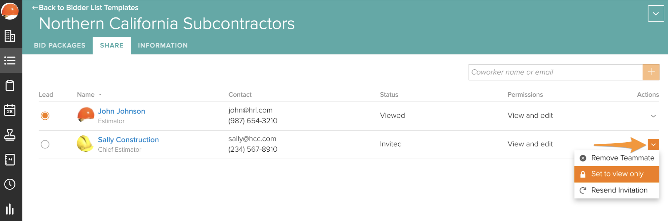The image size is (668, 221).
Task: Click Remove Teammate menu option
Action: [x=617, y=158]
